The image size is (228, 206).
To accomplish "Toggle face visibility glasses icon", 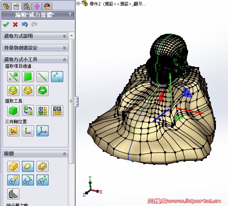I will tap(13, 180).
